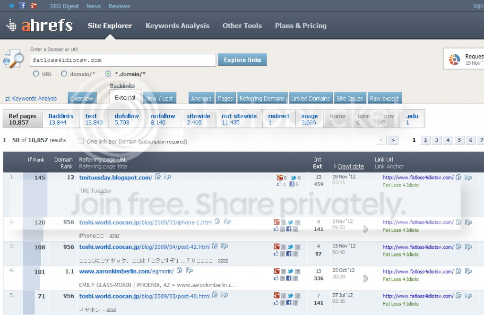
Task: Enable One link per Domain checkbox
Action: click(x=81, y=141)
